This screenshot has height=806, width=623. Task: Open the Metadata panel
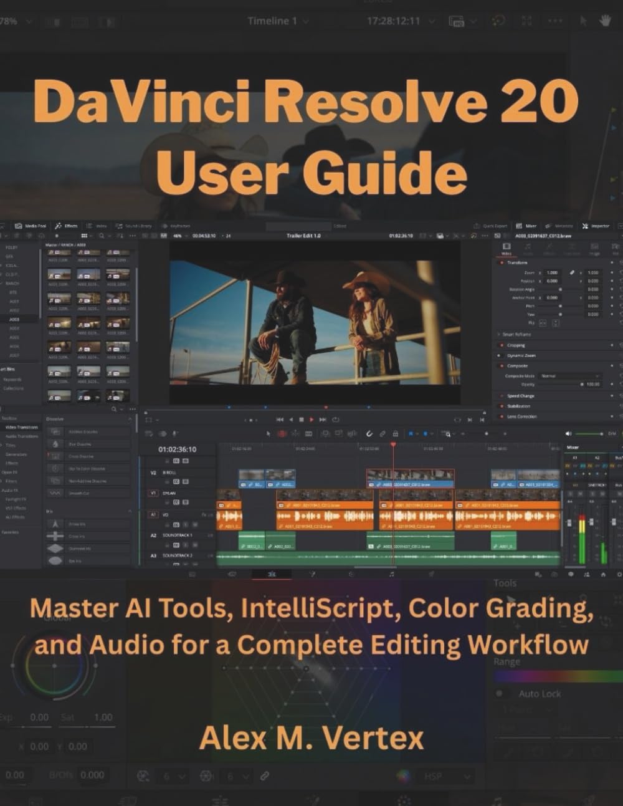(559, 226)
